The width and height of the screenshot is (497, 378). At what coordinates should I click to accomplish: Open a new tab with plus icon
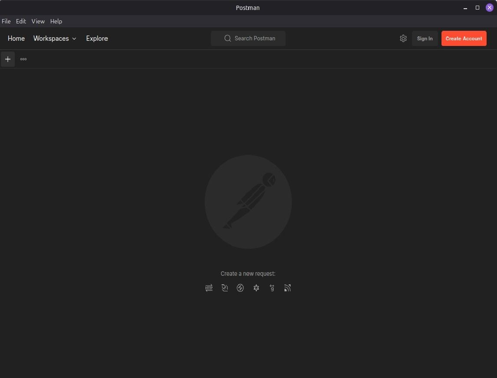(x=8, y=59)
